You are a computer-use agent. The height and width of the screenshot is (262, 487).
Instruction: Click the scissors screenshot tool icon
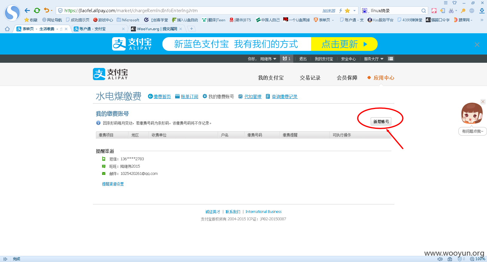point(451,11)
